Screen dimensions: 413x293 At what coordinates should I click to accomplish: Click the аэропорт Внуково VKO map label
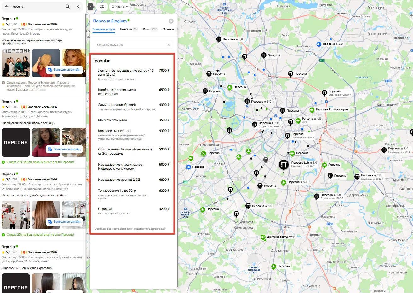pyautogui.click(x=186, y=214)
